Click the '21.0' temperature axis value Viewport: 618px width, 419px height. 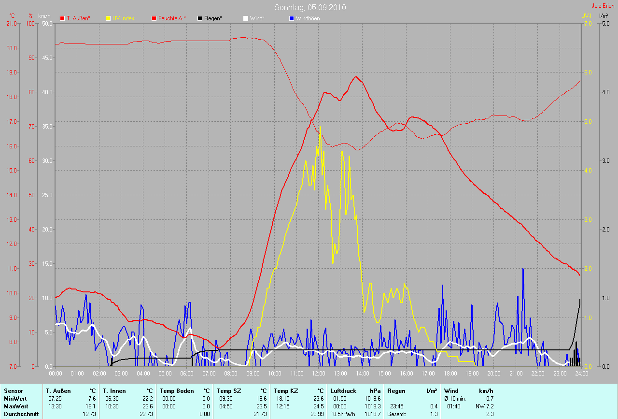pyautogui.click(x=11, y=23)
